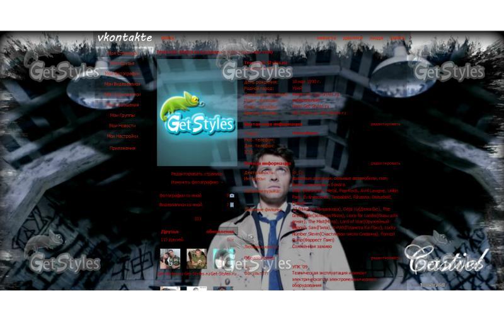This screenshot has height=320, width=504.
Task: Open Приложения in left menu
Action: coord(122,148)
